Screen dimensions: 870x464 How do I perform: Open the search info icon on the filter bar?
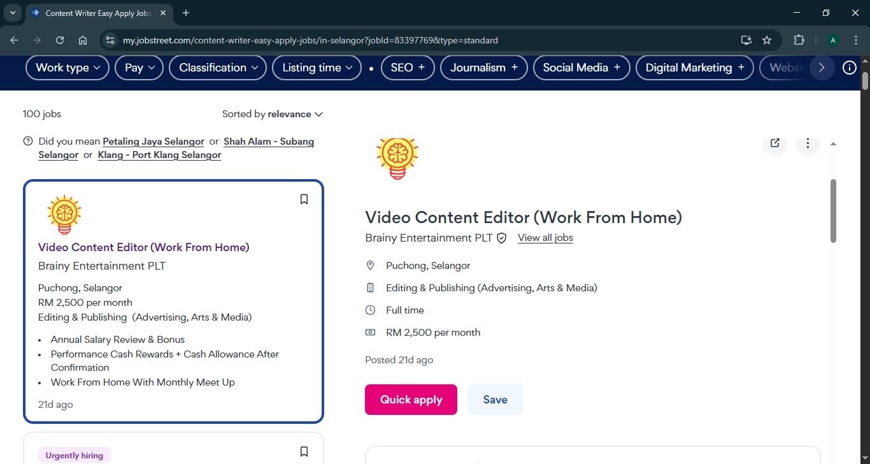849,67
